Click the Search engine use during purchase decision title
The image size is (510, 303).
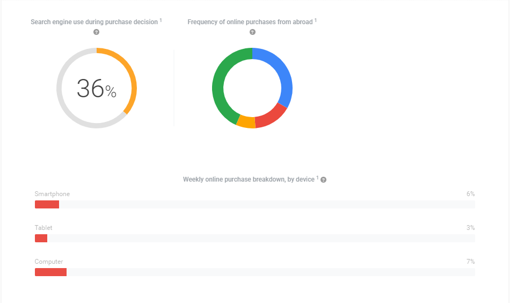(94, 22)
